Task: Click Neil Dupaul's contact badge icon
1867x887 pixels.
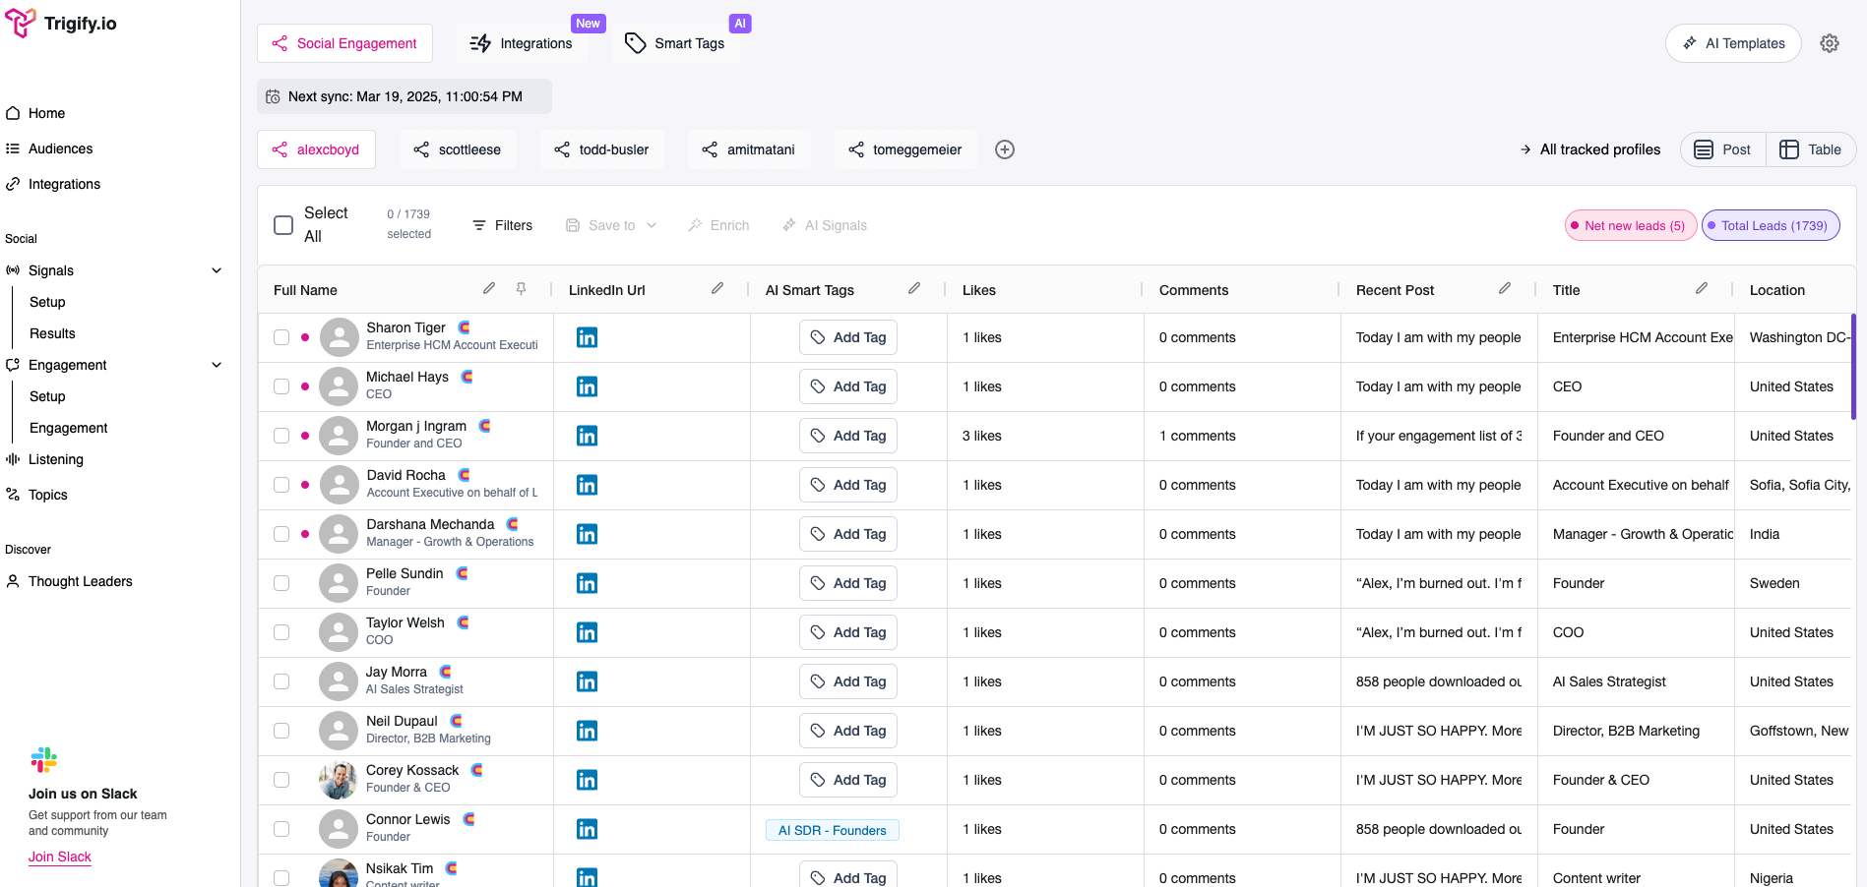Action: (457, 721)
